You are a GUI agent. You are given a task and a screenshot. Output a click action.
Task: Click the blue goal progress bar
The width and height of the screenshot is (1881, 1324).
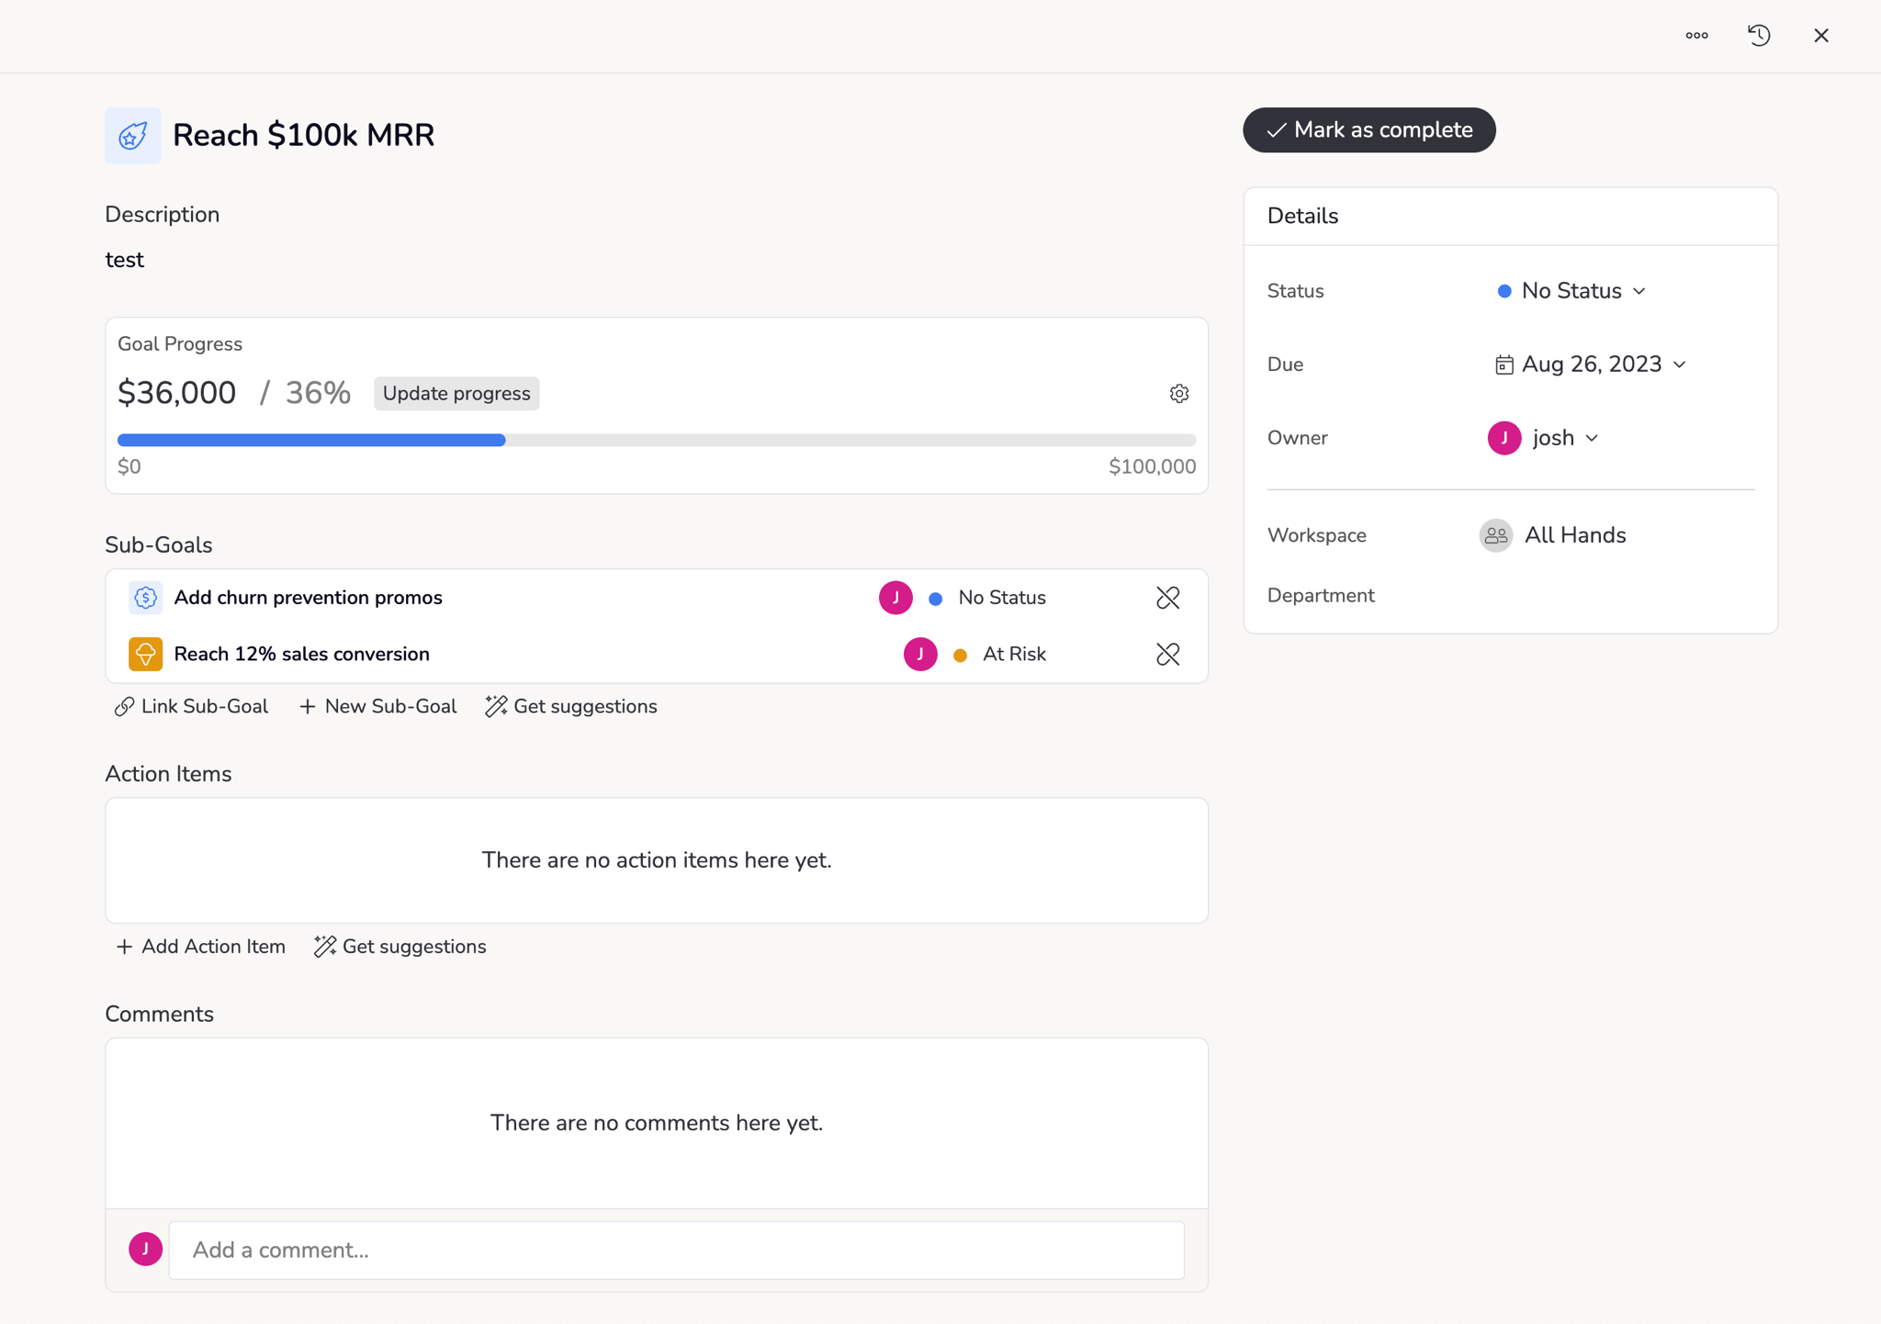[x=311, y=441]
